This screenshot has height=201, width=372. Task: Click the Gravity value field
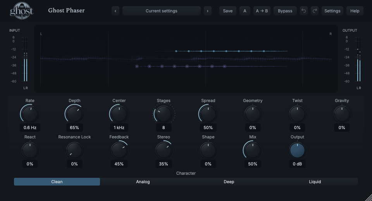pos(342,128)
